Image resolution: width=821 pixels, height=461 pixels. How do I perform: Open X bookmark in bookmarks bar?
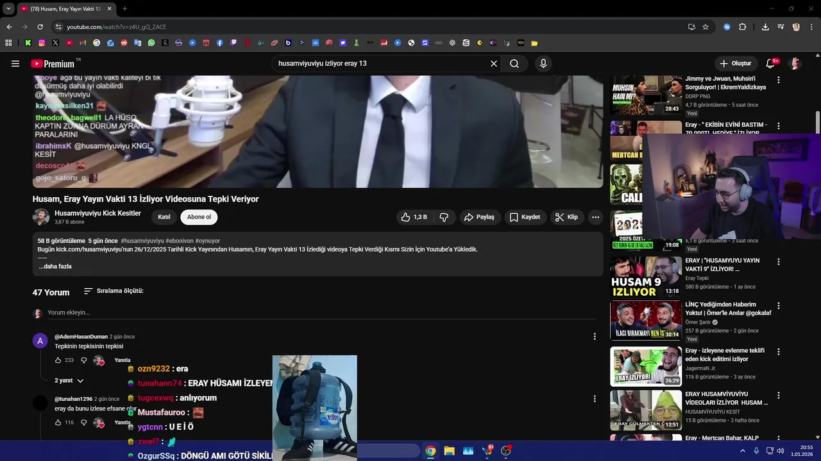55,43
